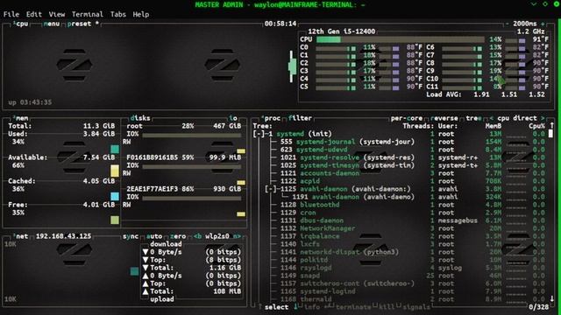The image size is (561, 315).
Task: Toggle the cpu box label
Action: click(x=21, y=24)
